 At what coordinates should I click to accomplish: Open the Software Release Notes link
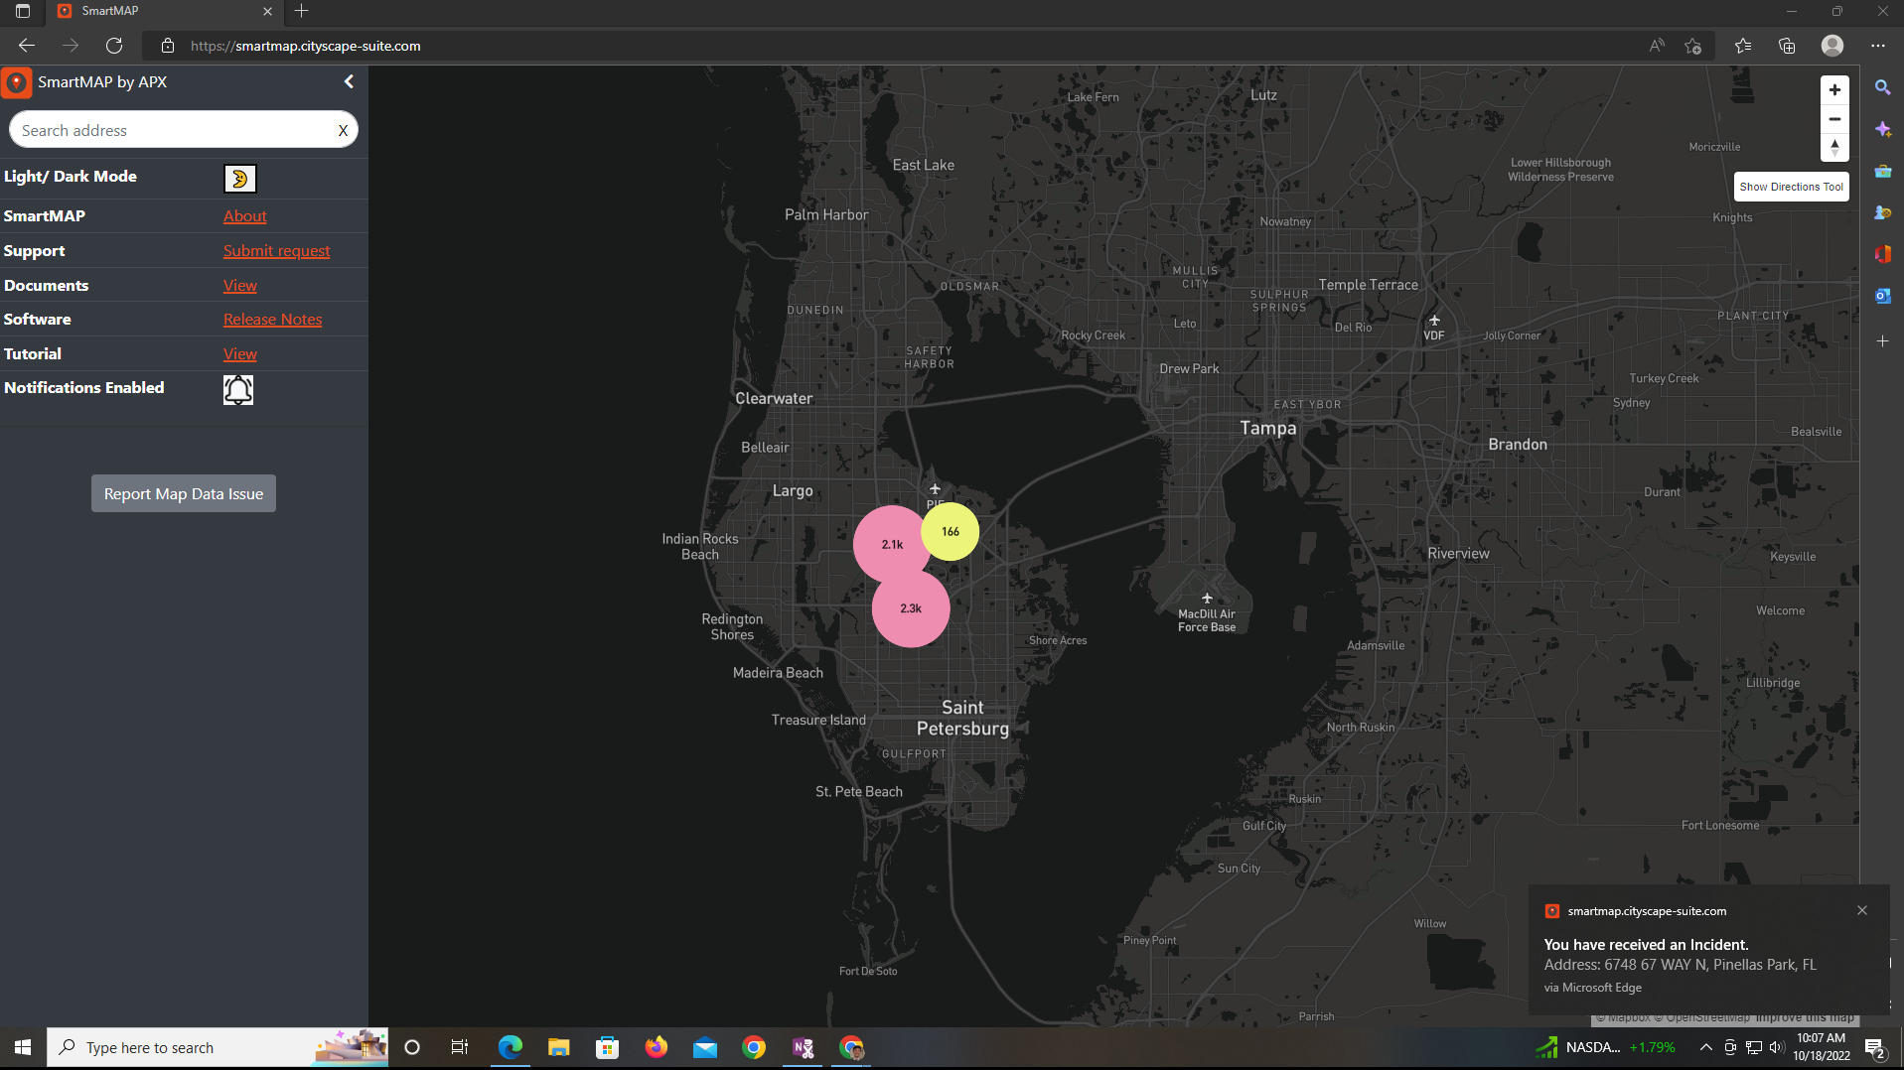[272, 319]
